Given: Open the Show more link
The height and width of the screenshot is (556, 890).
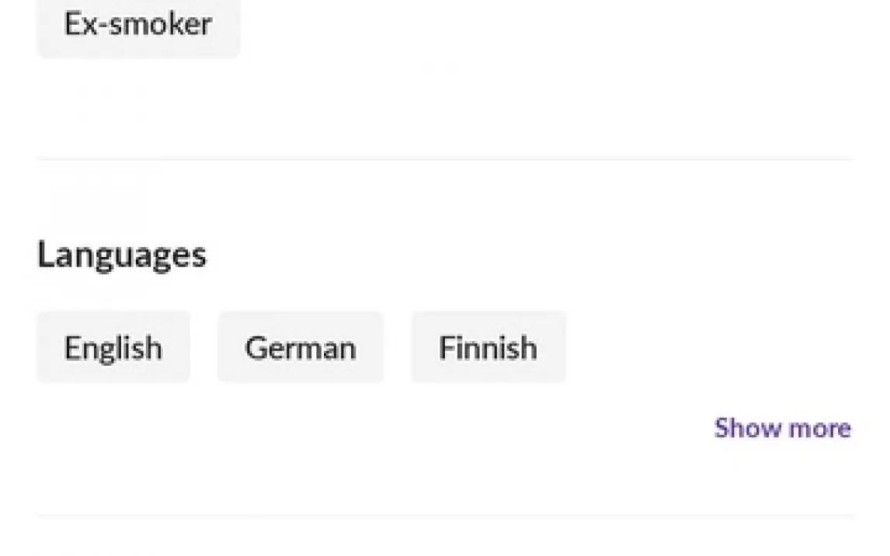Looking at the screenshot, I should point(782,428).
